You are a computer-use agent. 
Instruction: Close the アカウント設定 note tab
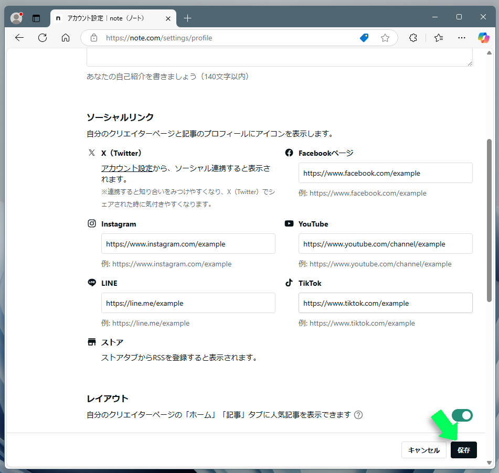click(x=168, y=18)
